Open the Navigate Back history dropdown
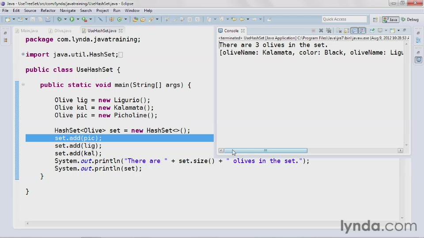This screenshot has height=238, width=424. point(248,19)
